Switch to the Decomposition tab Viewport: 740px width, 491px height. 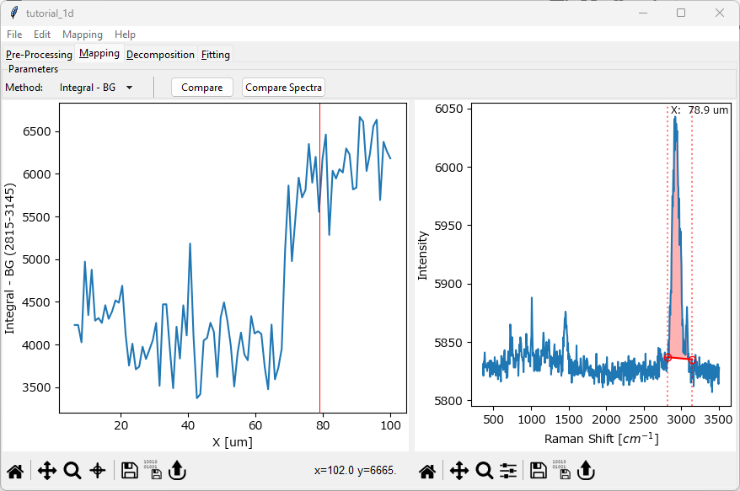coord(160,55)
